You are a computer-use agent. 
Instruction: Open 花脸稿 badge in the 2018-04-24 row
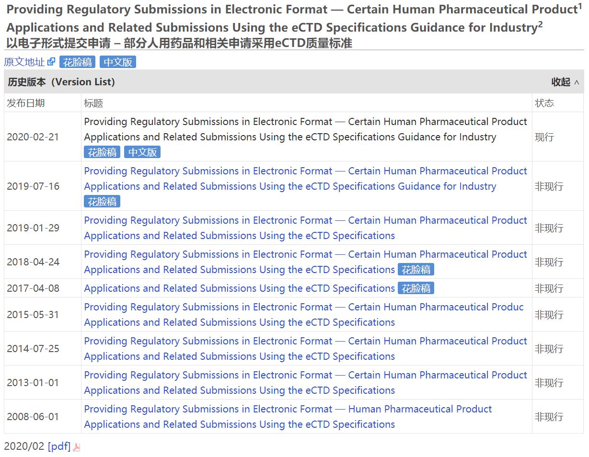(416, 270)
